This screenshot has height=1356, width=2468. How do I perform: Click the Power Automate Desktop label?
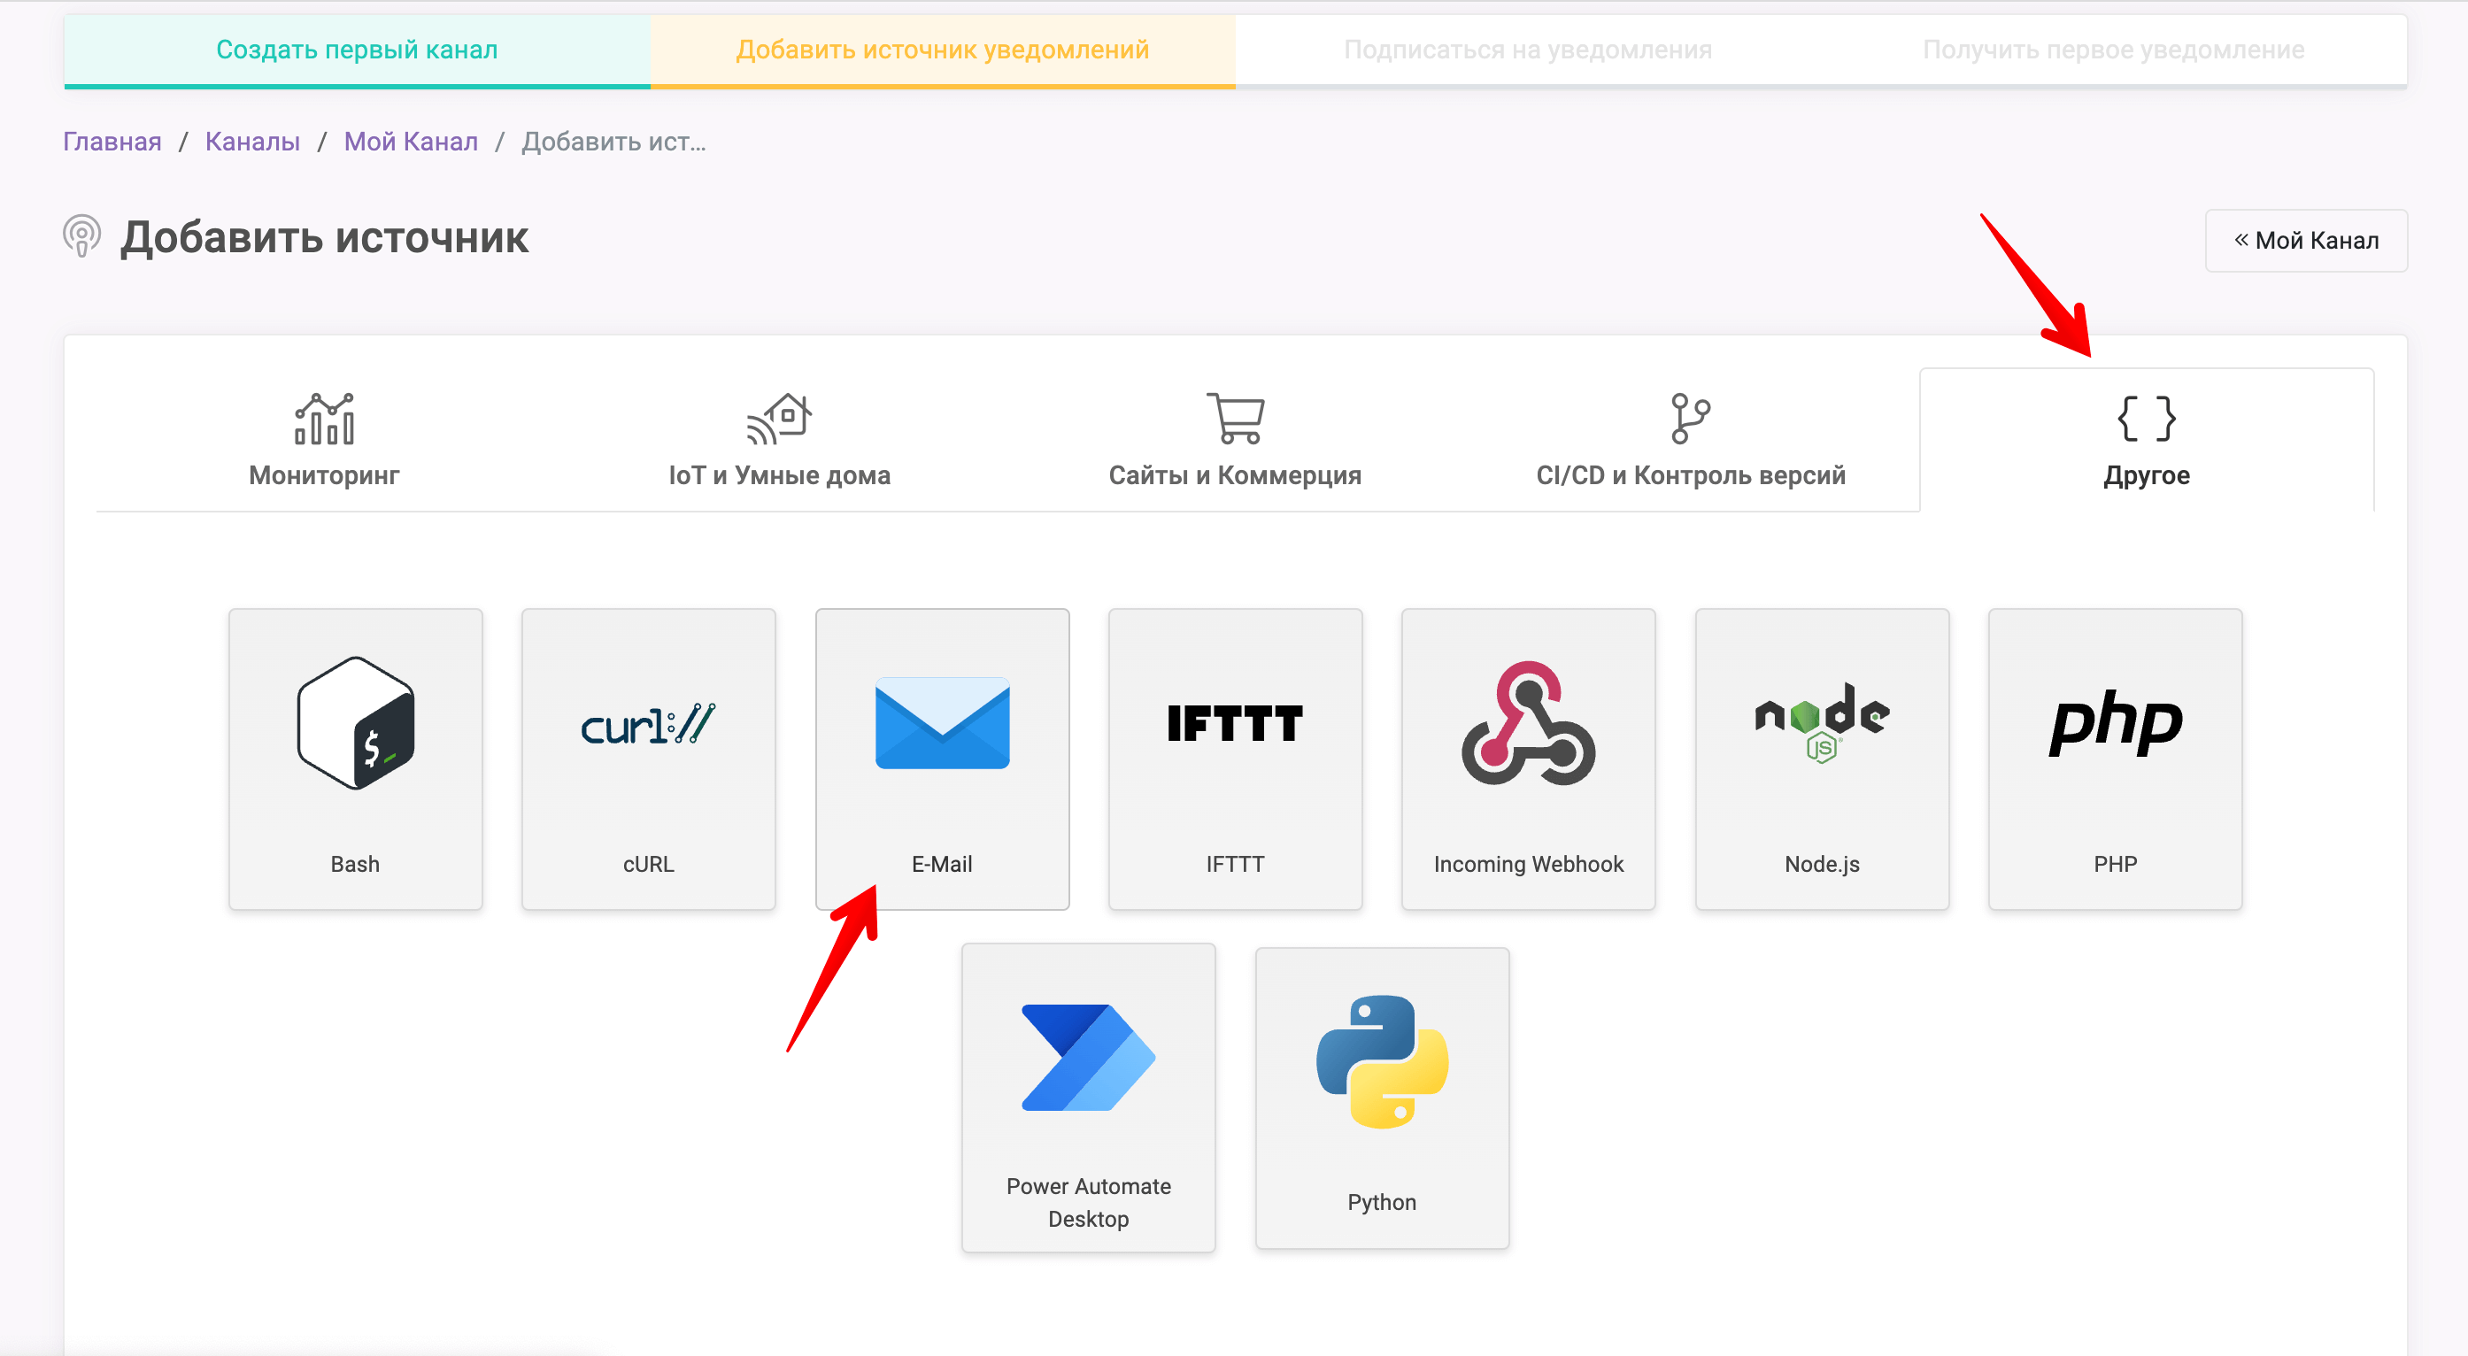[x=1088, y=1203]
